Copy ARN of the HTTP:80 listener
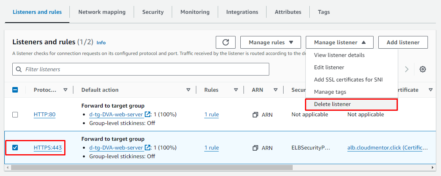 pos(255,115)
